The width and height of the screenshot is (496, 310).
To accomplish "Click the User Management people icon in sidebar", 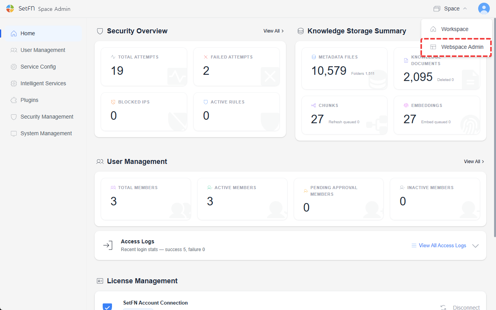I will tap(14, 50).
